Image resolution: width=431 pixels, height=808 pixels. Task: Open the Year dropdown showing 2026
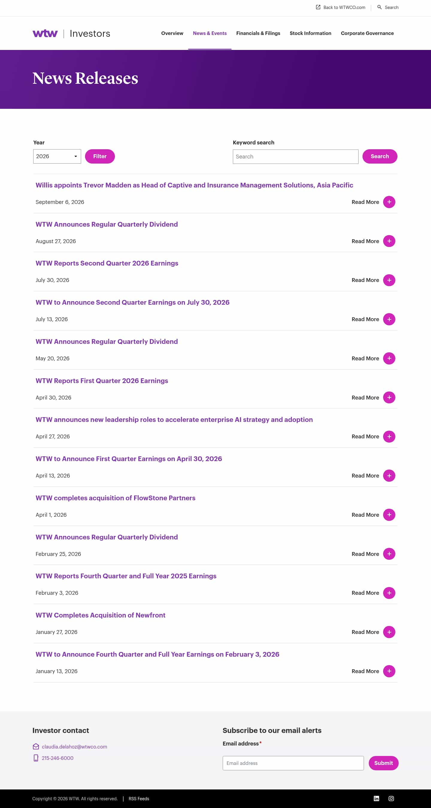point(57,156)
